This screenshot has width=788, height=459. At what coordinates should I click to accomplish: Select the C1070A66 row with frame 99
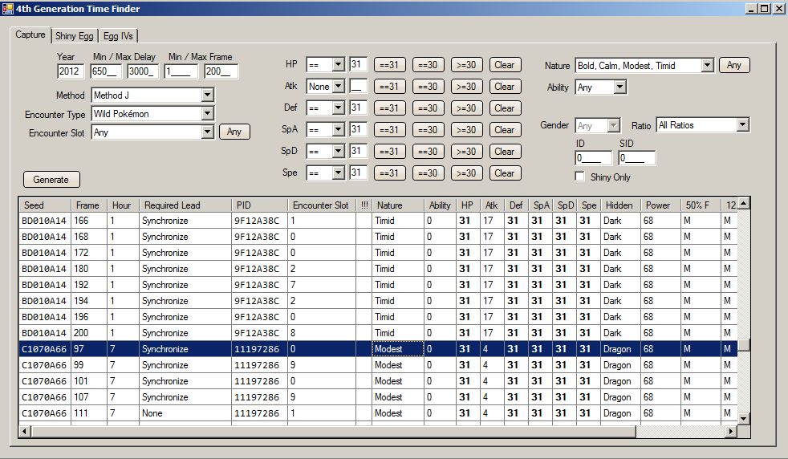[x=378, y=365]
